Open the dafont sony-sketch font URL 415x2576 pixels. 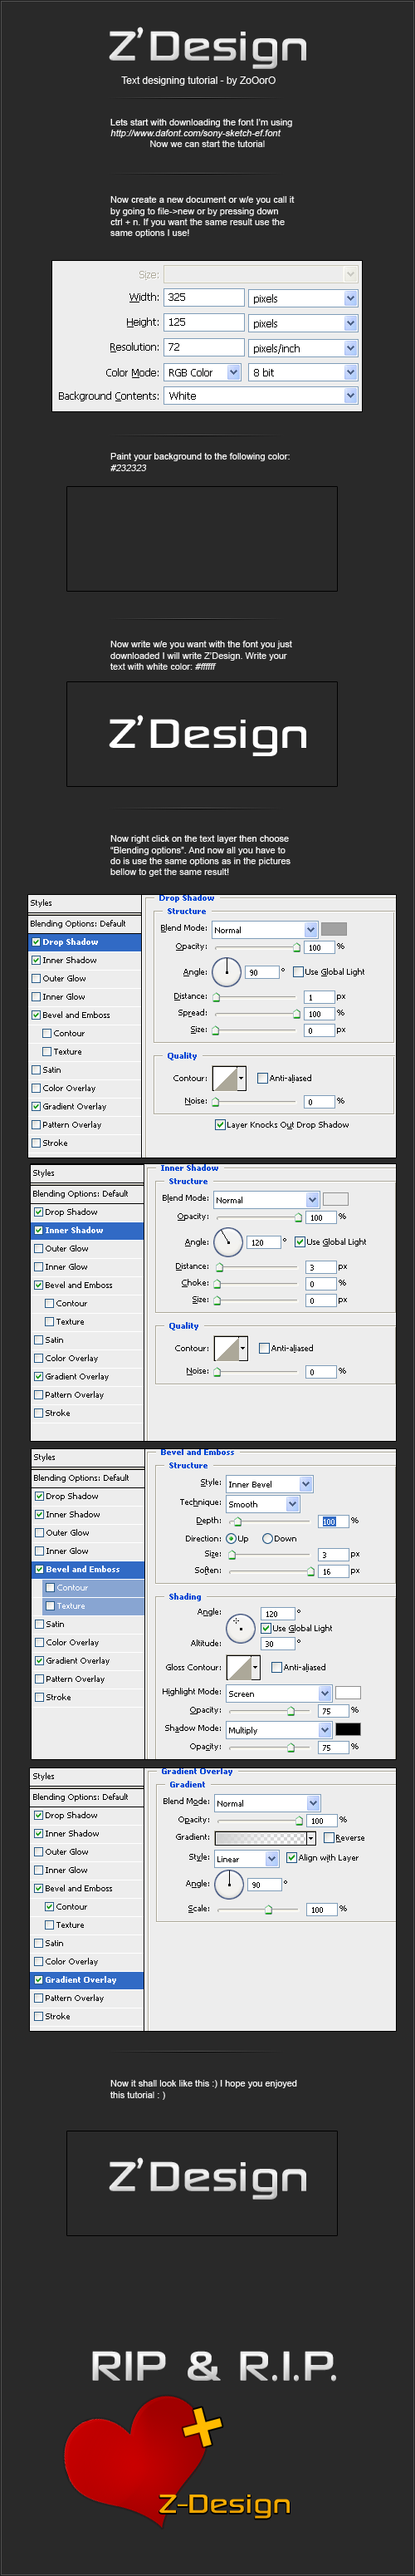pos(195,133)
